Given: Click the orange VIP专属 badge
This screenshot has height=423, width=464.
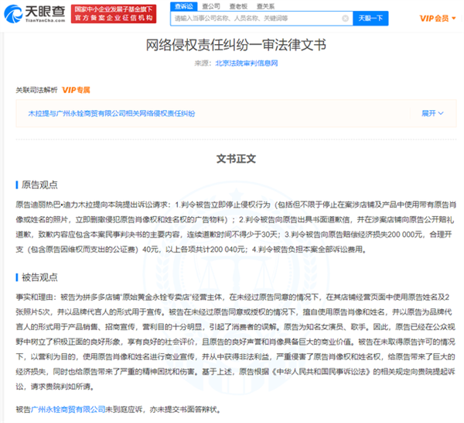Looking at the screenshot, I should [x=76, y=90].
